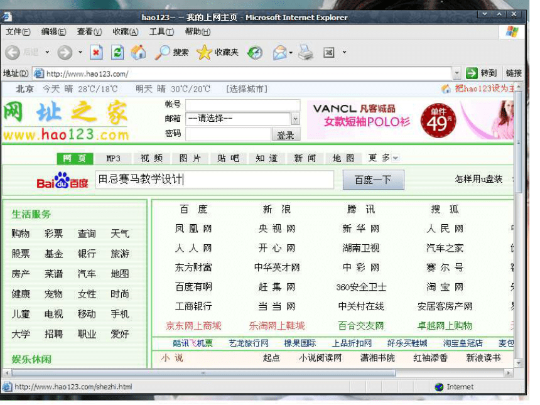Select the 新闻 search tab
The height and width of the screenshot is (405, 540).
305,158
